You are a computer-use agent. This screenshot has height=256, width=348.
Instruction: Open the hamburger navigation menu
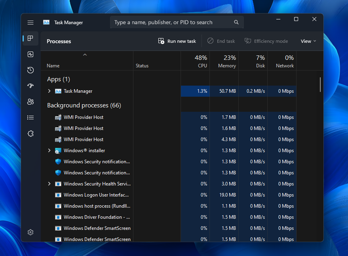[x=30, y=23]
